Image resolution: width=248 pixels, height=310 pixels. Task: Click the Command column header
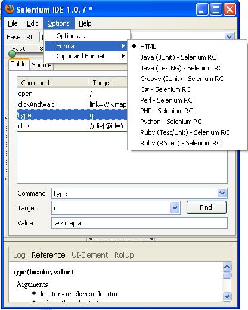coord(52,83)
